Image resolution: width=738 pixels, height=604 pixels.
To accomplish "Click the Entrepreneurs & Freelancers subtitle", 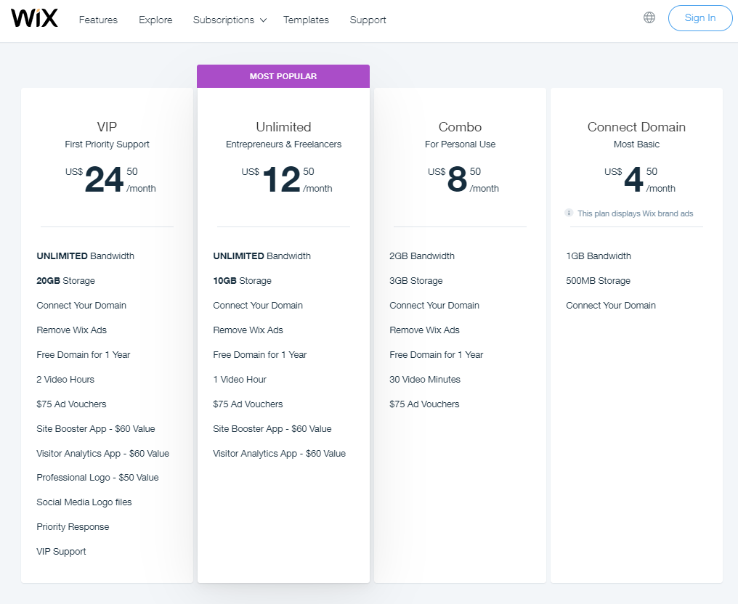I will coord(283,144).
